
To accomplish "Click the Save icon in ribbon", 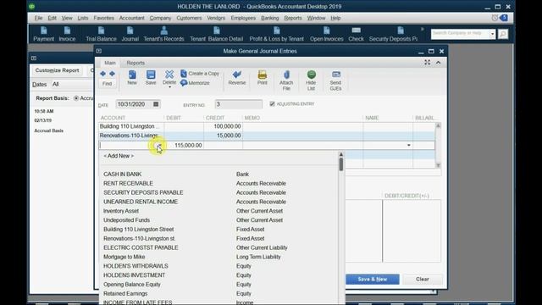I will coord(151,77).
